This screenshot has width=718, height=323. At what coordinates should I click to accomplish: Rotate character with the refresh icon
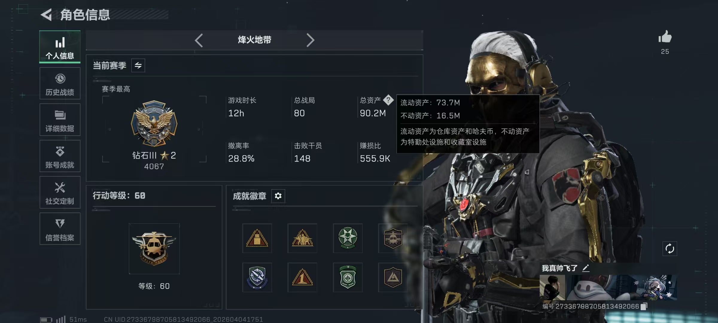(670, 249)
